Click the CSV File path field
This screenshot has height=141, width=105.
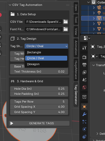[44, 22]
